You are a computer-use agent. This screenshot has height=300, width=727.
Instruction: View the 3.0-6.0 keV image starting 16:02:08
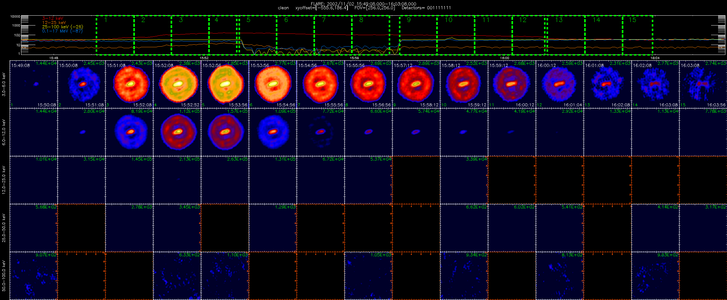click(655, 84)
